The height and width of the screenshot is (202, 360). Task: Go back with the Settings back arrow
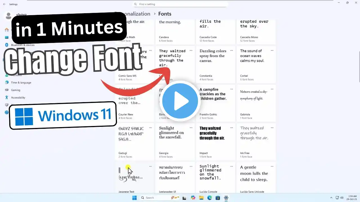(x=4, y=4)
